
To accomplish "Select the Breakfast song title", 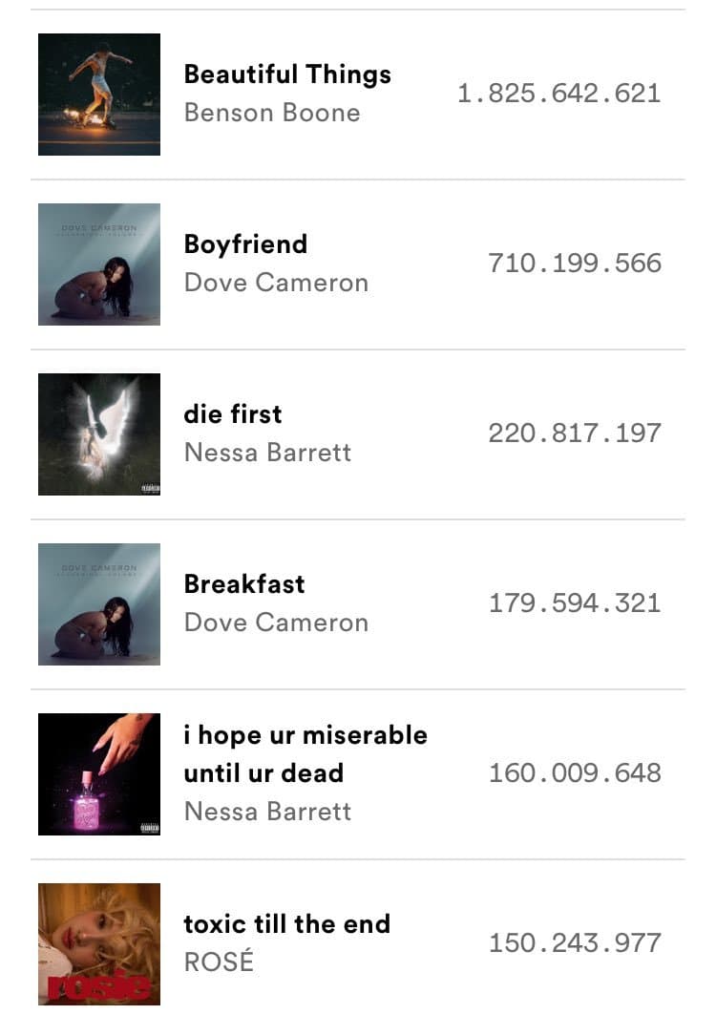I will click(244, 583).
